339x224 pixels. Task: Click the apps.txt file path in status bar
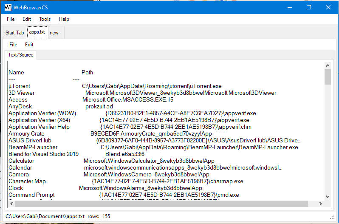pos(45,216)
